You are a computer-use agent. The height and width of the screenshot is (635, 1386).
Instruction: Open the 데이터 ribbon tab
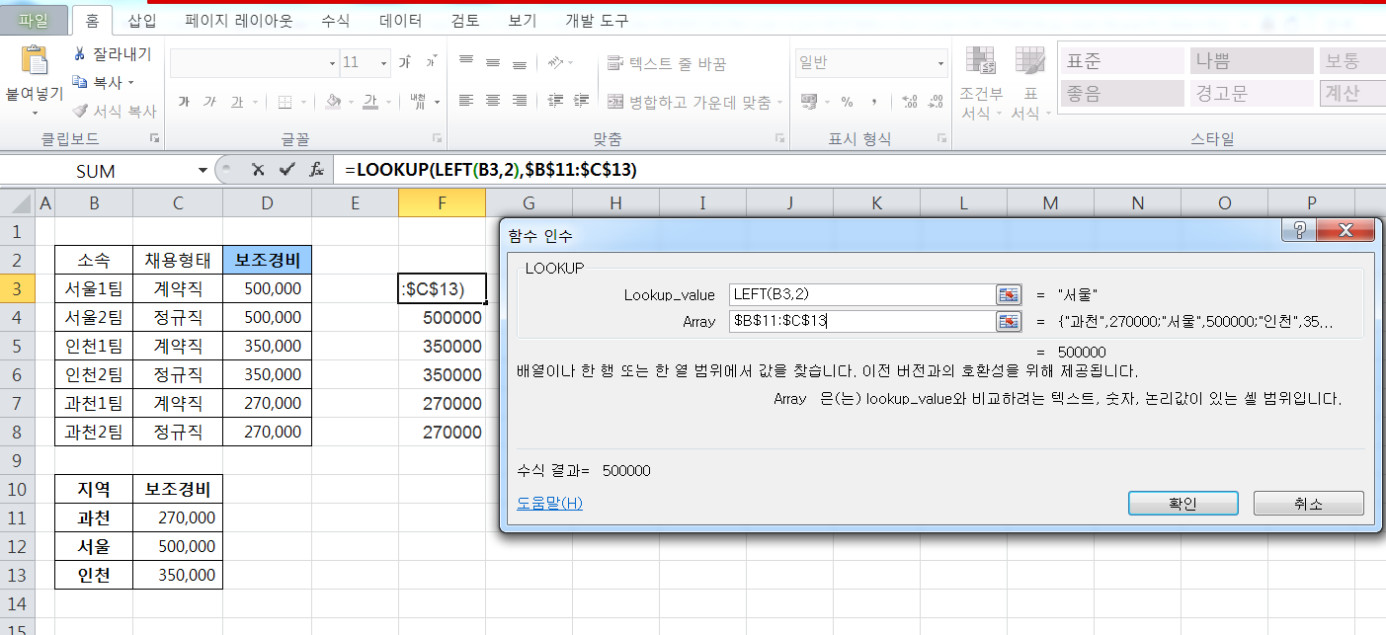(x=401, y=21)
